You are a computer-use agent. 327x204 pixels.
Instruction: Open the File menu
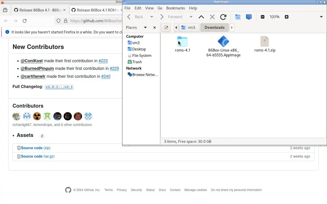127,8
